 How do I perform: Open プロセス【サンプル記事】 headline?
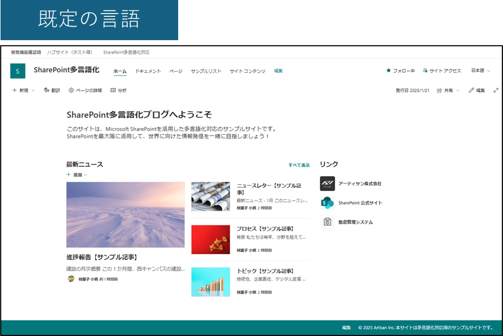coord(265,229)
